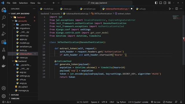Toggle the secondary side bar

[165, 3]
